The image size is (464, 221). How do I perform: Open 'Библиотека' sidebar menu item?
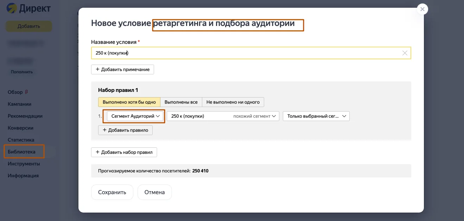pyautogui.click(x=21, y=152)
